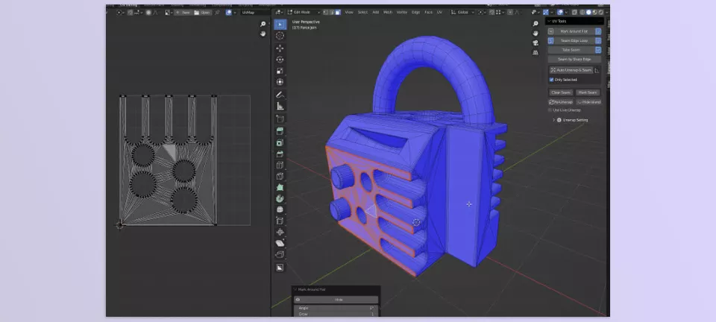Select the Select Box tool in 3D viewport
The width and height of the screenshot is (716, 322).
280,24
